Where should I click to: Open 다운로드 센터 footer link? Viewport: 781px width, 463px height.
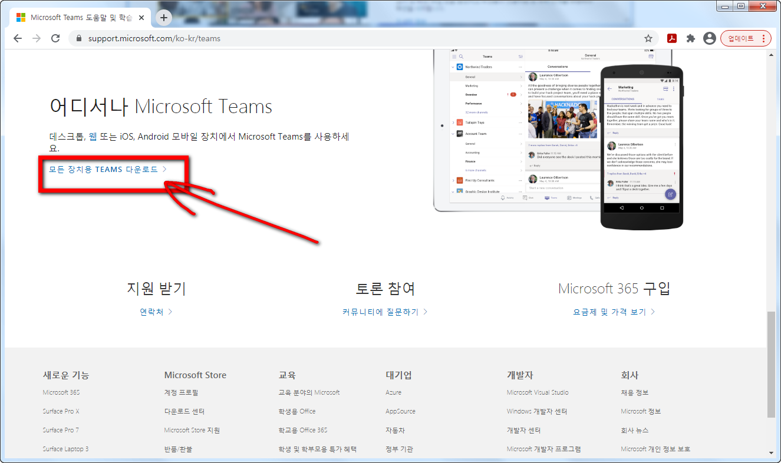tap(184, 411)
